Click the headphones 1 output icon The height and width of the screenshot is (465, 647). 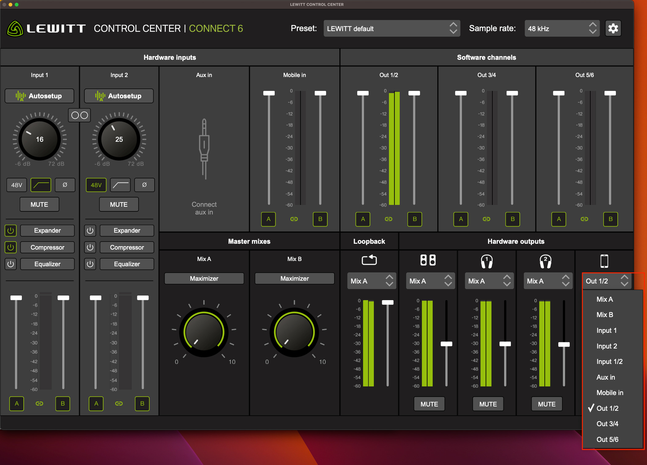tap(487, 261)
